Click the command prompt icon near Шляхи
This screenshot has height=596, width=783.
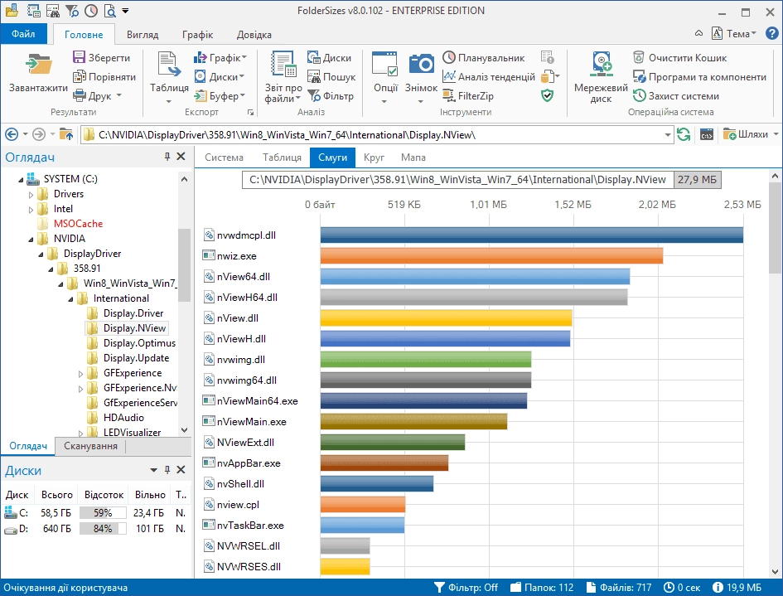[706, 134]
